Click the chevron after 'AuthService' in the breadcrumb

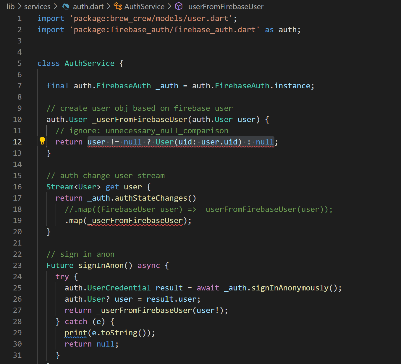coord(169,6)
